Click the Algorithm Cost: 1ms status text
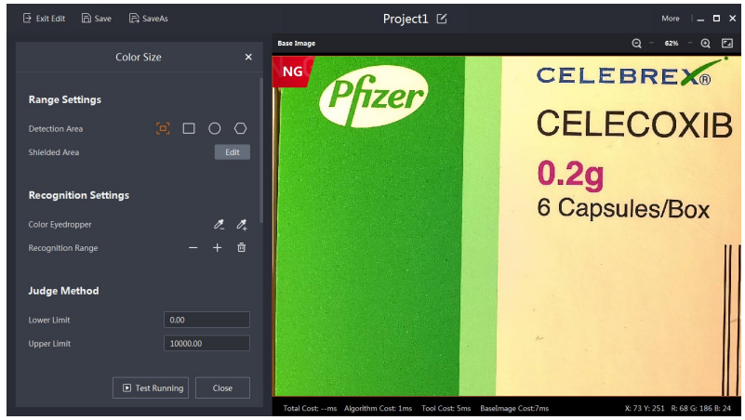The image size is (745, 420). pos(378,408)
